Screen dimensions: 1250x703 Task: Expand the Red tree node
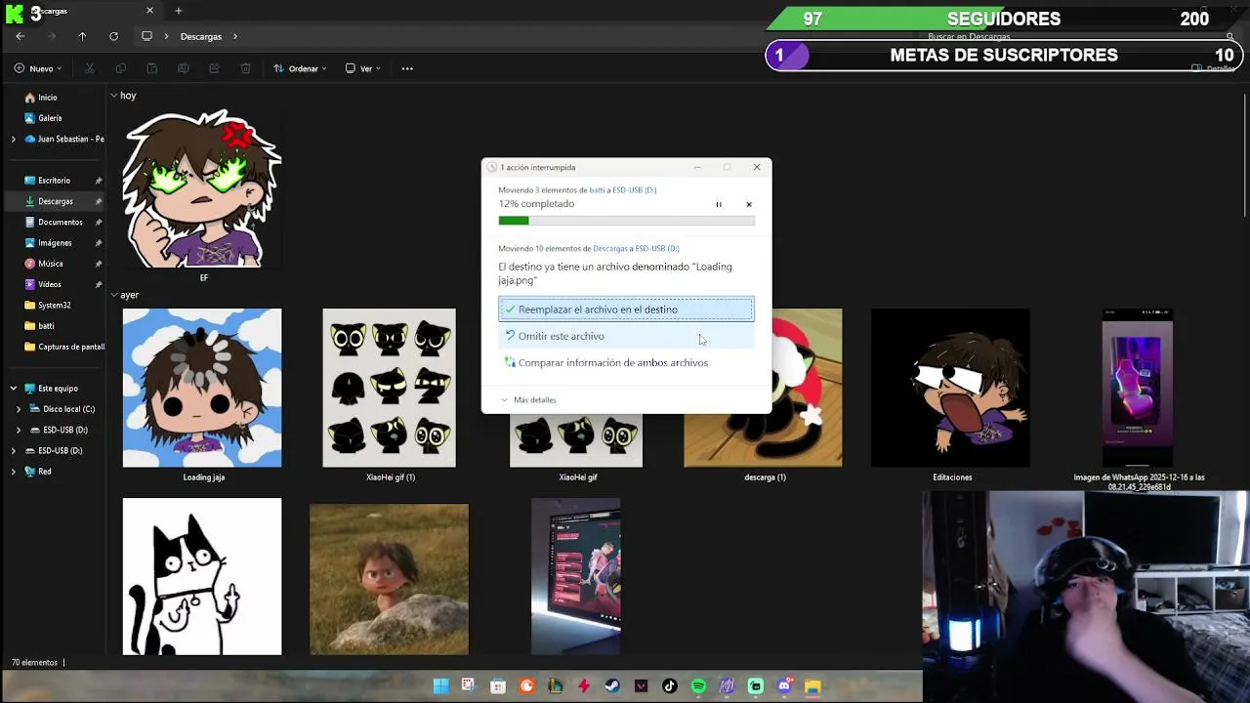click(x=13, y=472)
